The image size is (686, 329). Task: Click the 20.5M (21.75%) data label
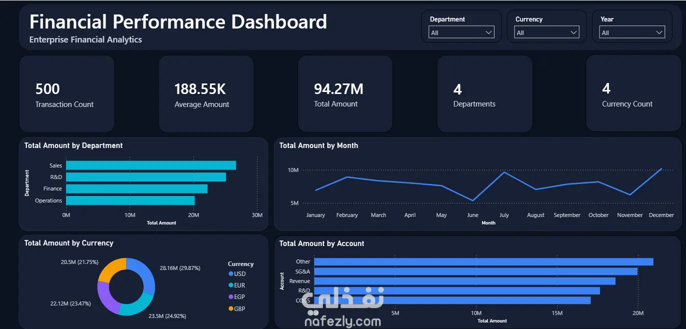tap(79, 262)
